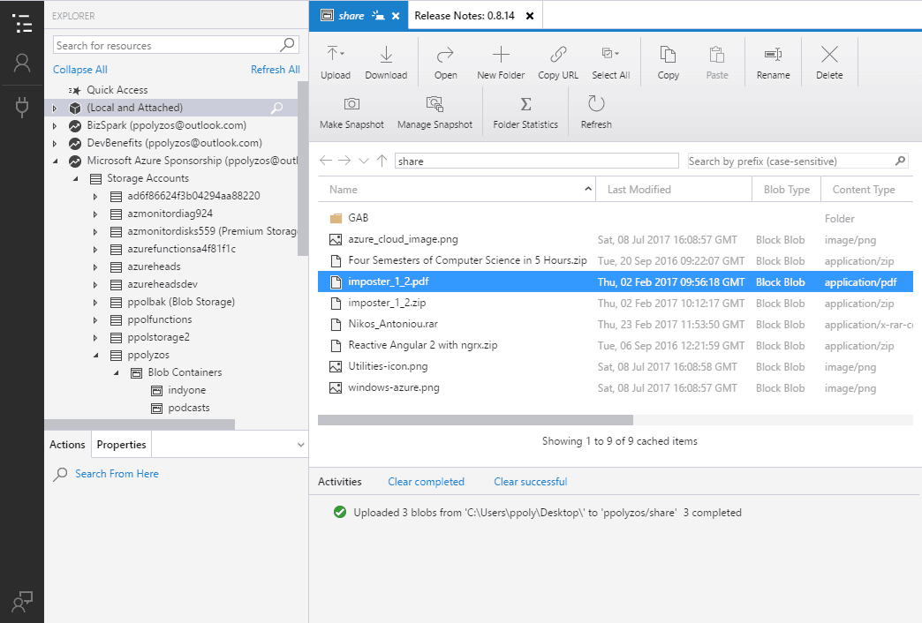
Task: Open the Select All dropdown arrow
Action: click(618, 54)
